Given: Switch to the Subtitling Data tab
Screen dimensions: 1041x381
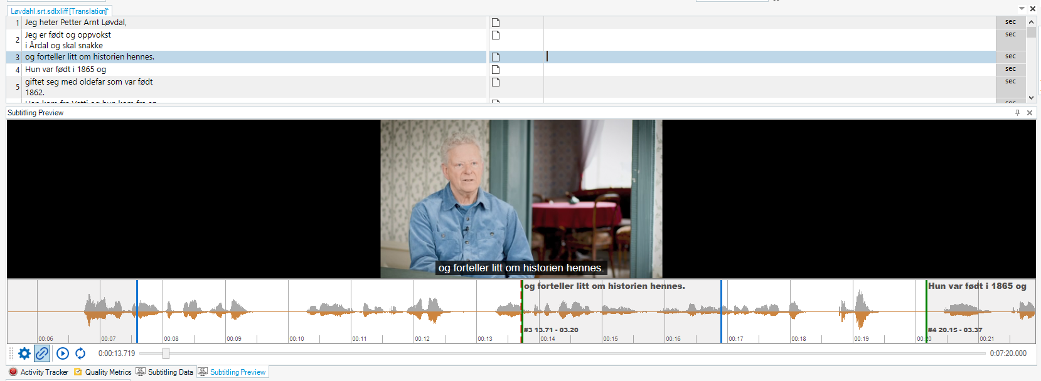Looking at the screenshot, I should [164, 372].
